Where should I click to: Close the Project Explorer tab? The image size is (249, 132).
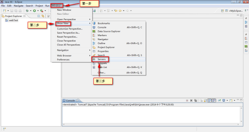[24, 16]
